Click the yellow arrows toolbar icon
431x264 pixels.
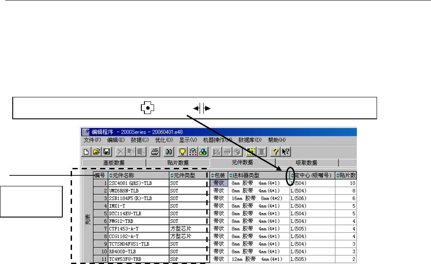click(251, 152)
